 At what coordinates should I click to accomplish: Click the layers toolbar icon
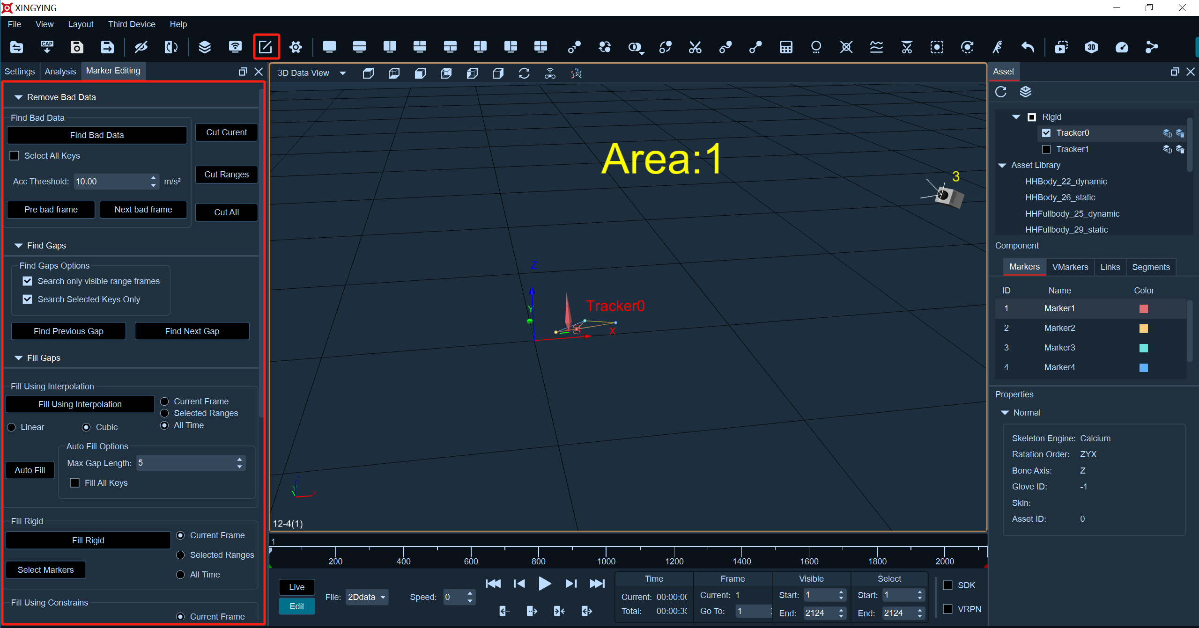(204, 47)
